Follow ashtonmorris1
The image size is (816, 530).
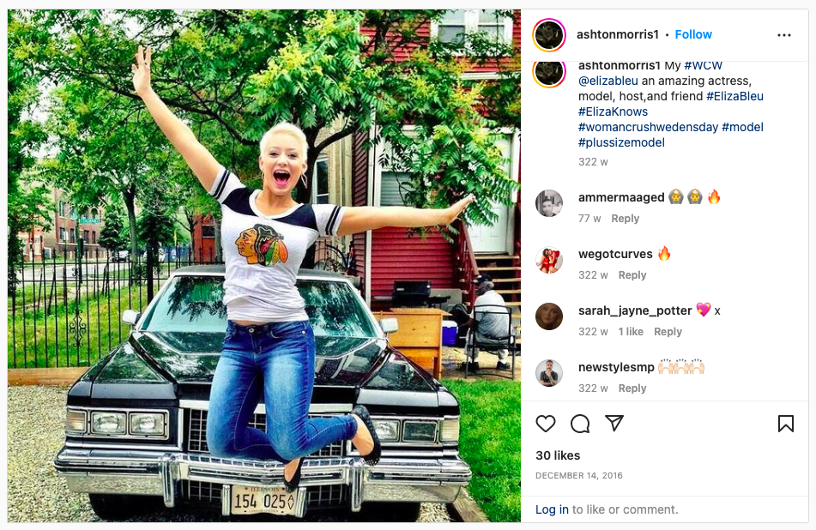(693, 34)
